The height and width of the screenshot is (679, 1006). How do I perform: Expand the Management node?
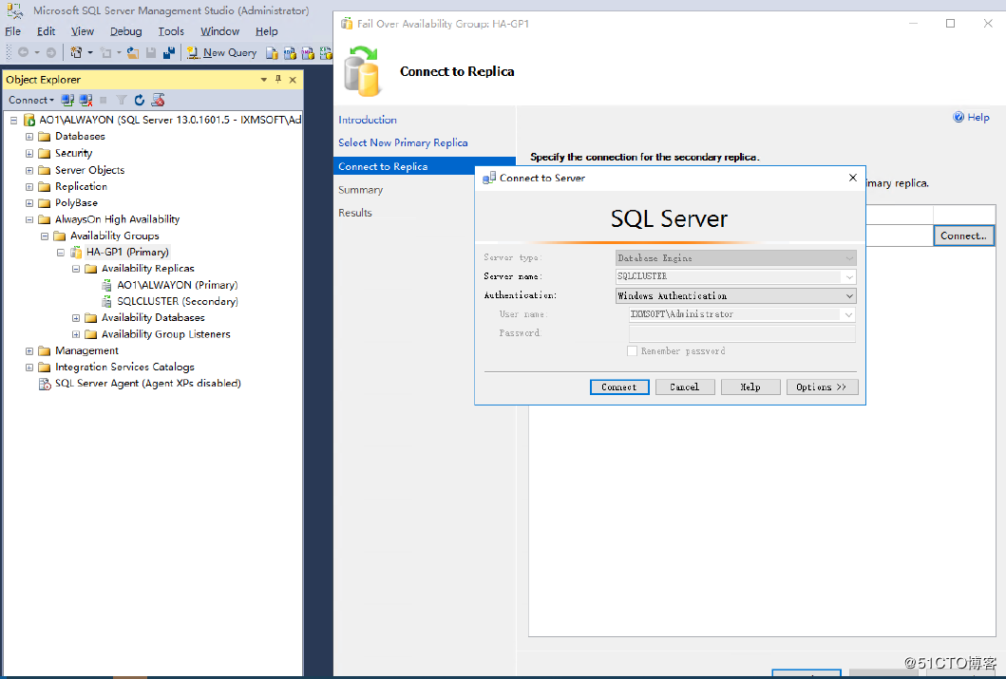coord(28,351)
